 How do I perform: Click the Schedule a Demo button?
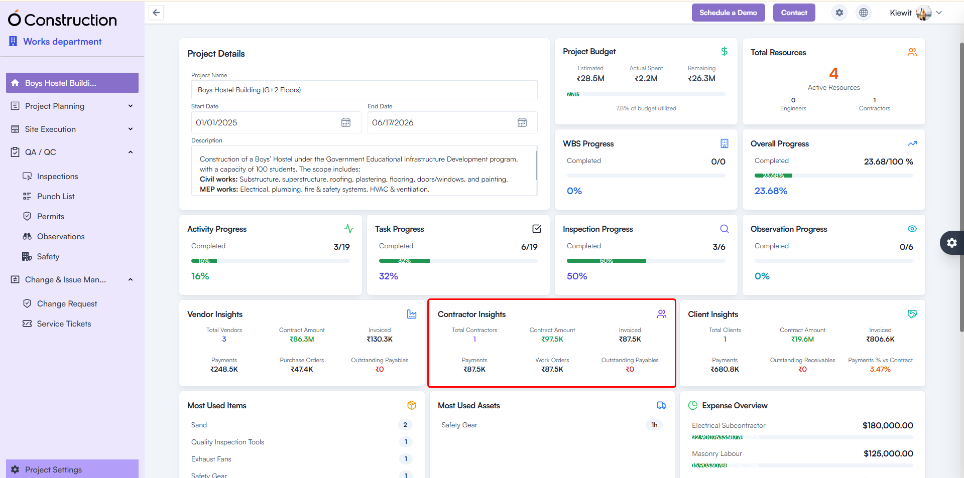pos(728,13)
